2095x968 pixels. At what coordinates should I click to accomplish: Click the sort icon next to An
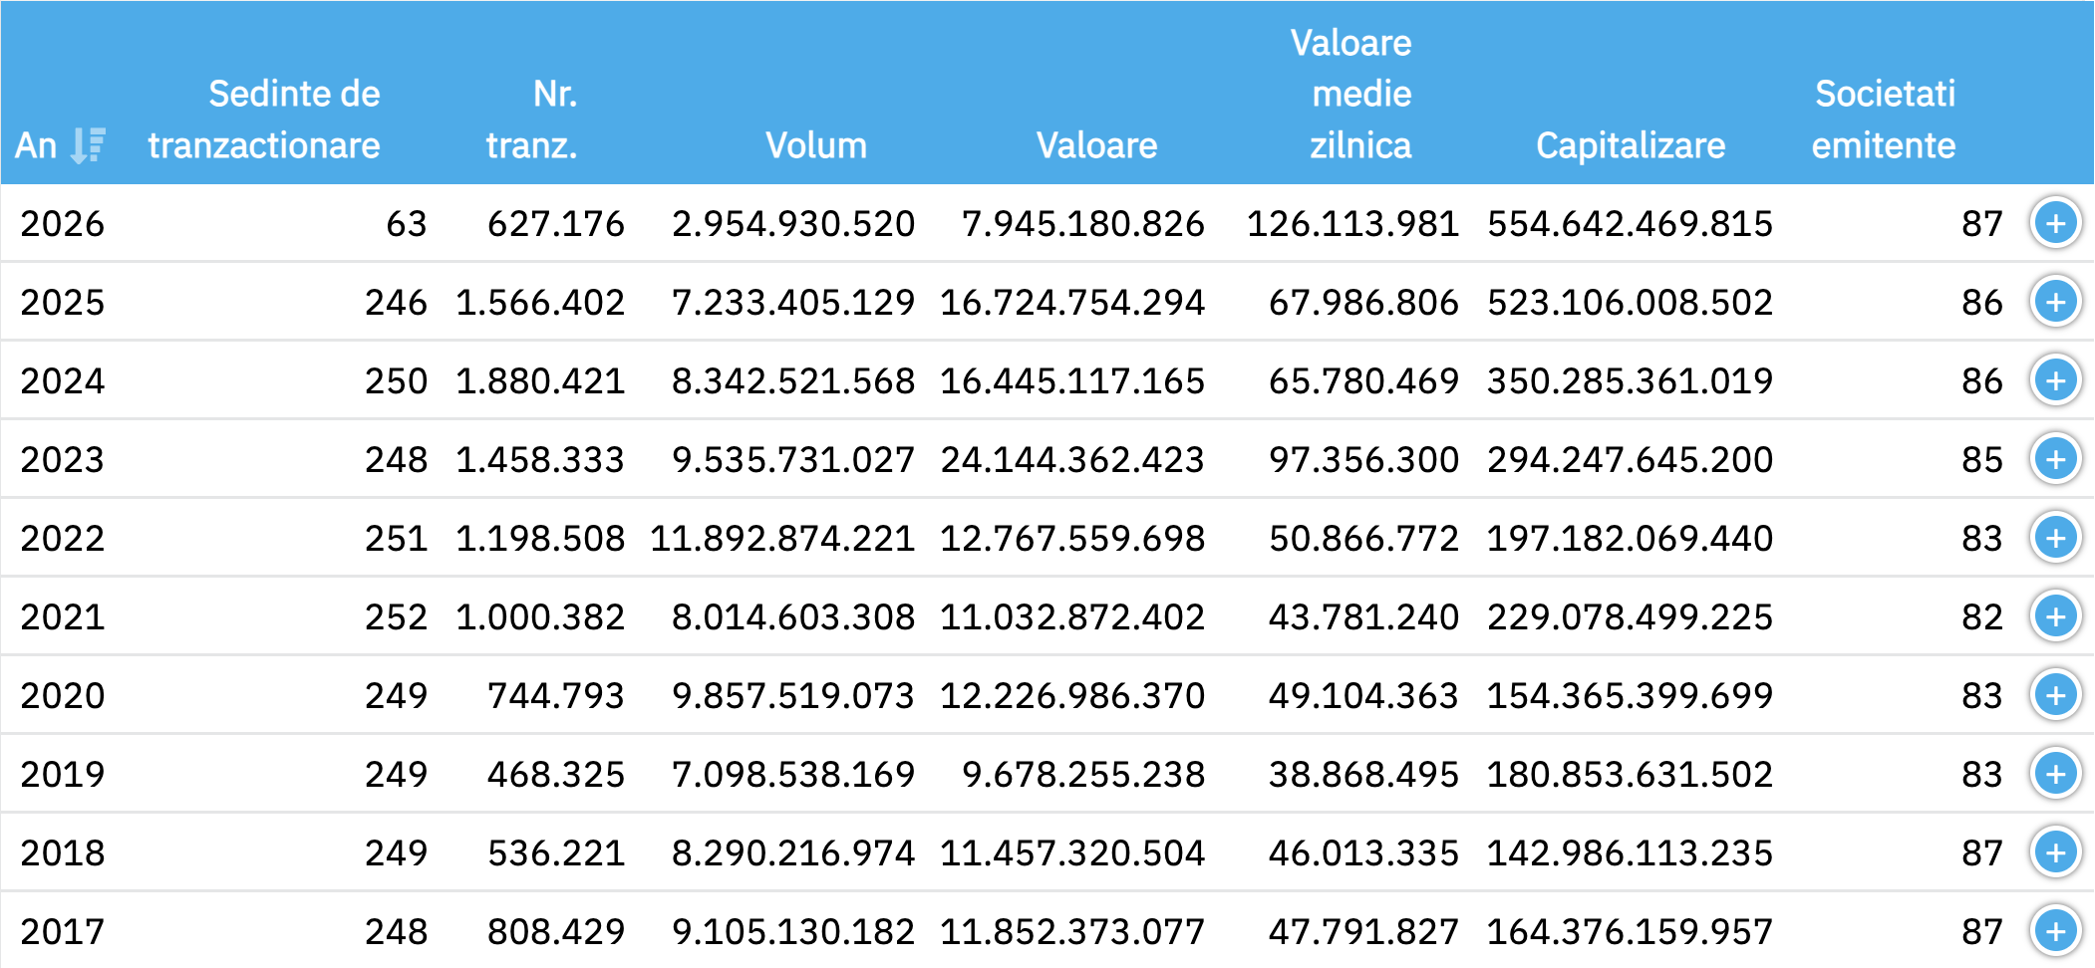(89, 145)
